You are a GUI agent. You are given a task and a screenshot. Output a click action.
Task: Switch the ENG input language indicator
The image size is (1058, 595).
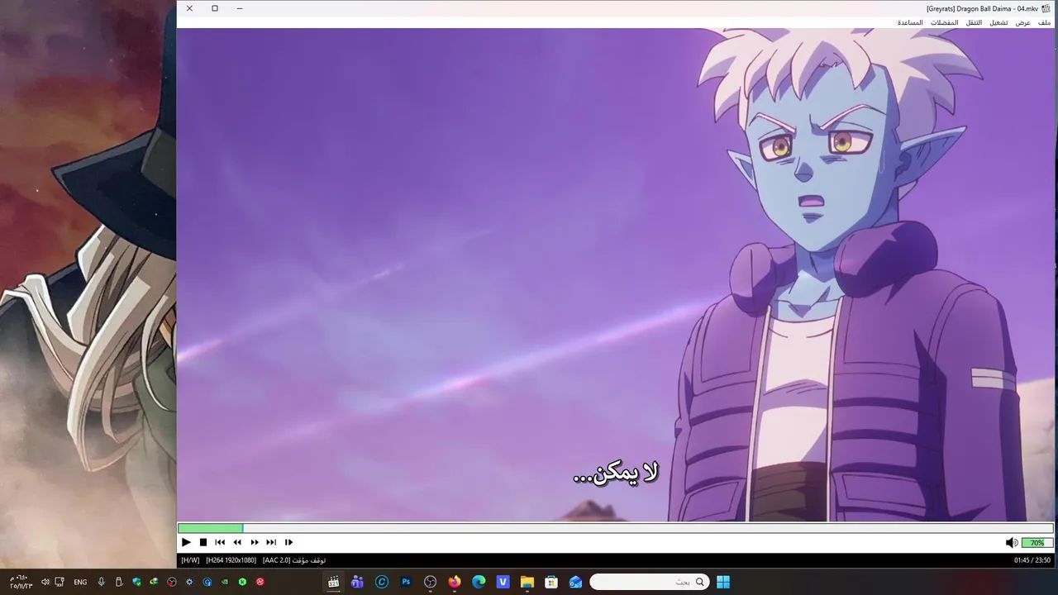(80, 582)
